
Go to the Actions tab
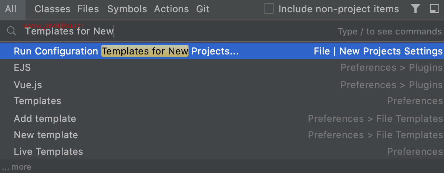[x=172, y=9]
